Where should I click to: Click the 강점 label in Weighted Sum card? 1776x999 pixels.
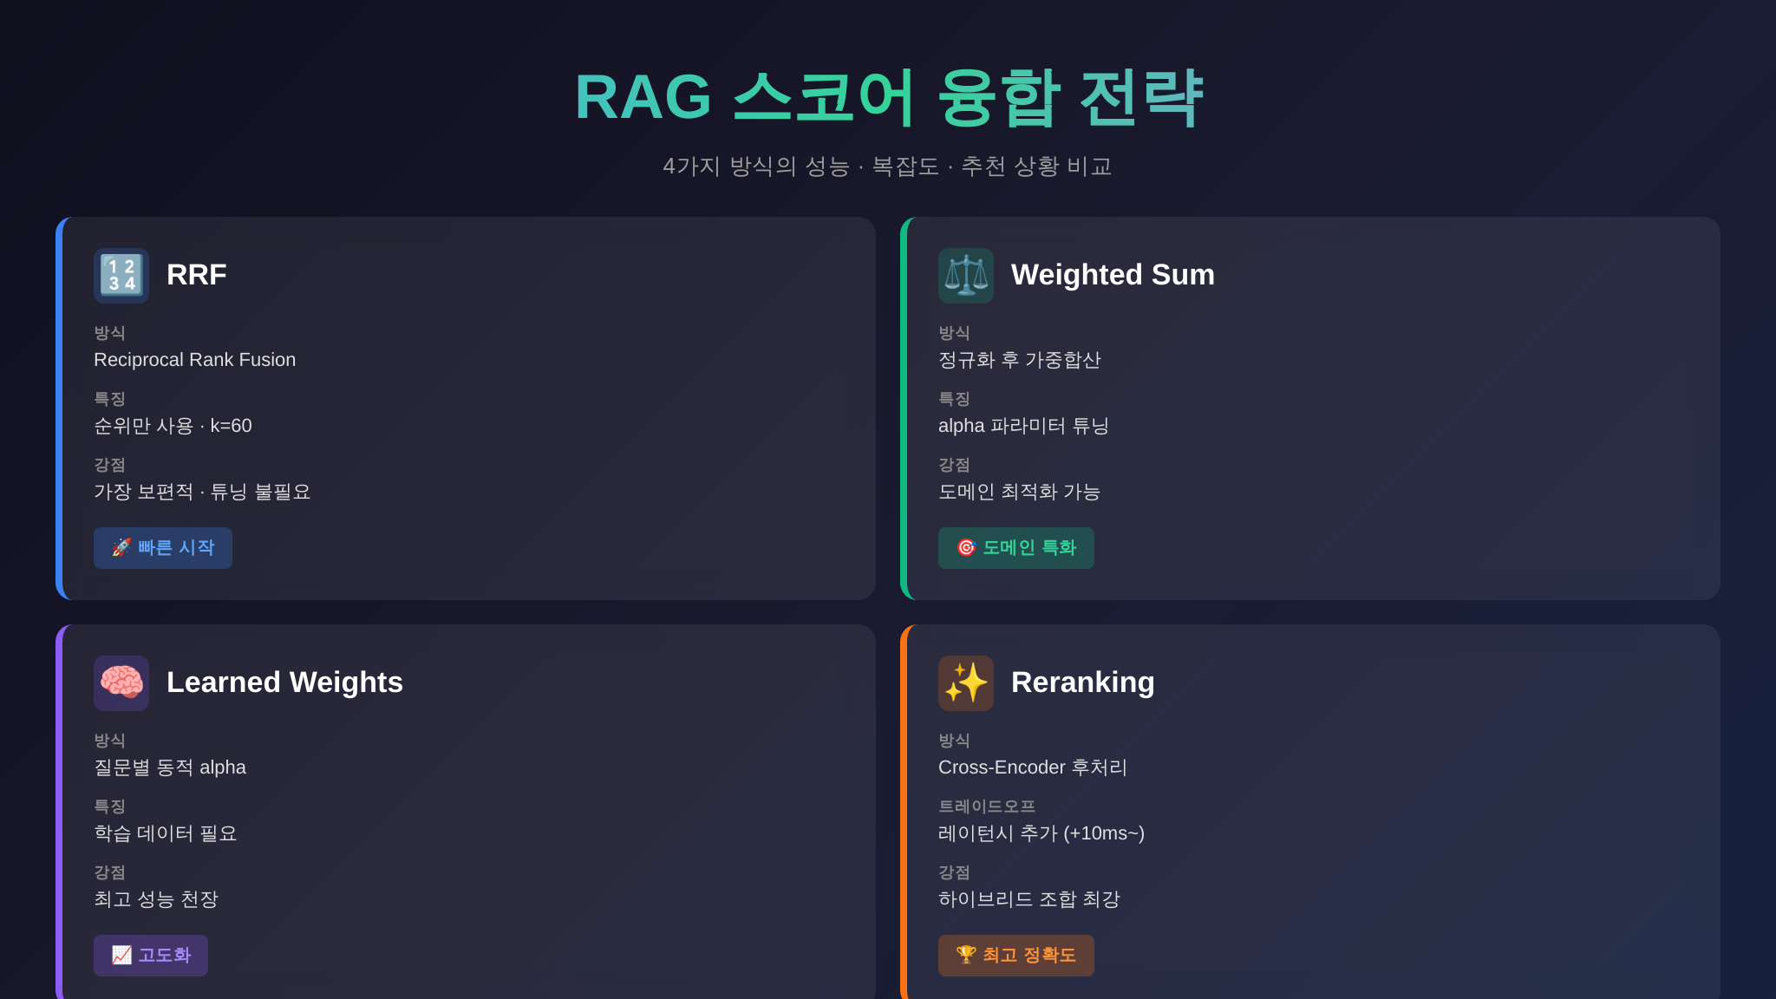pos(954,465)
